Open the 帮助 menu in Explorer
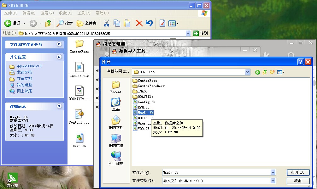 point(102,13)
